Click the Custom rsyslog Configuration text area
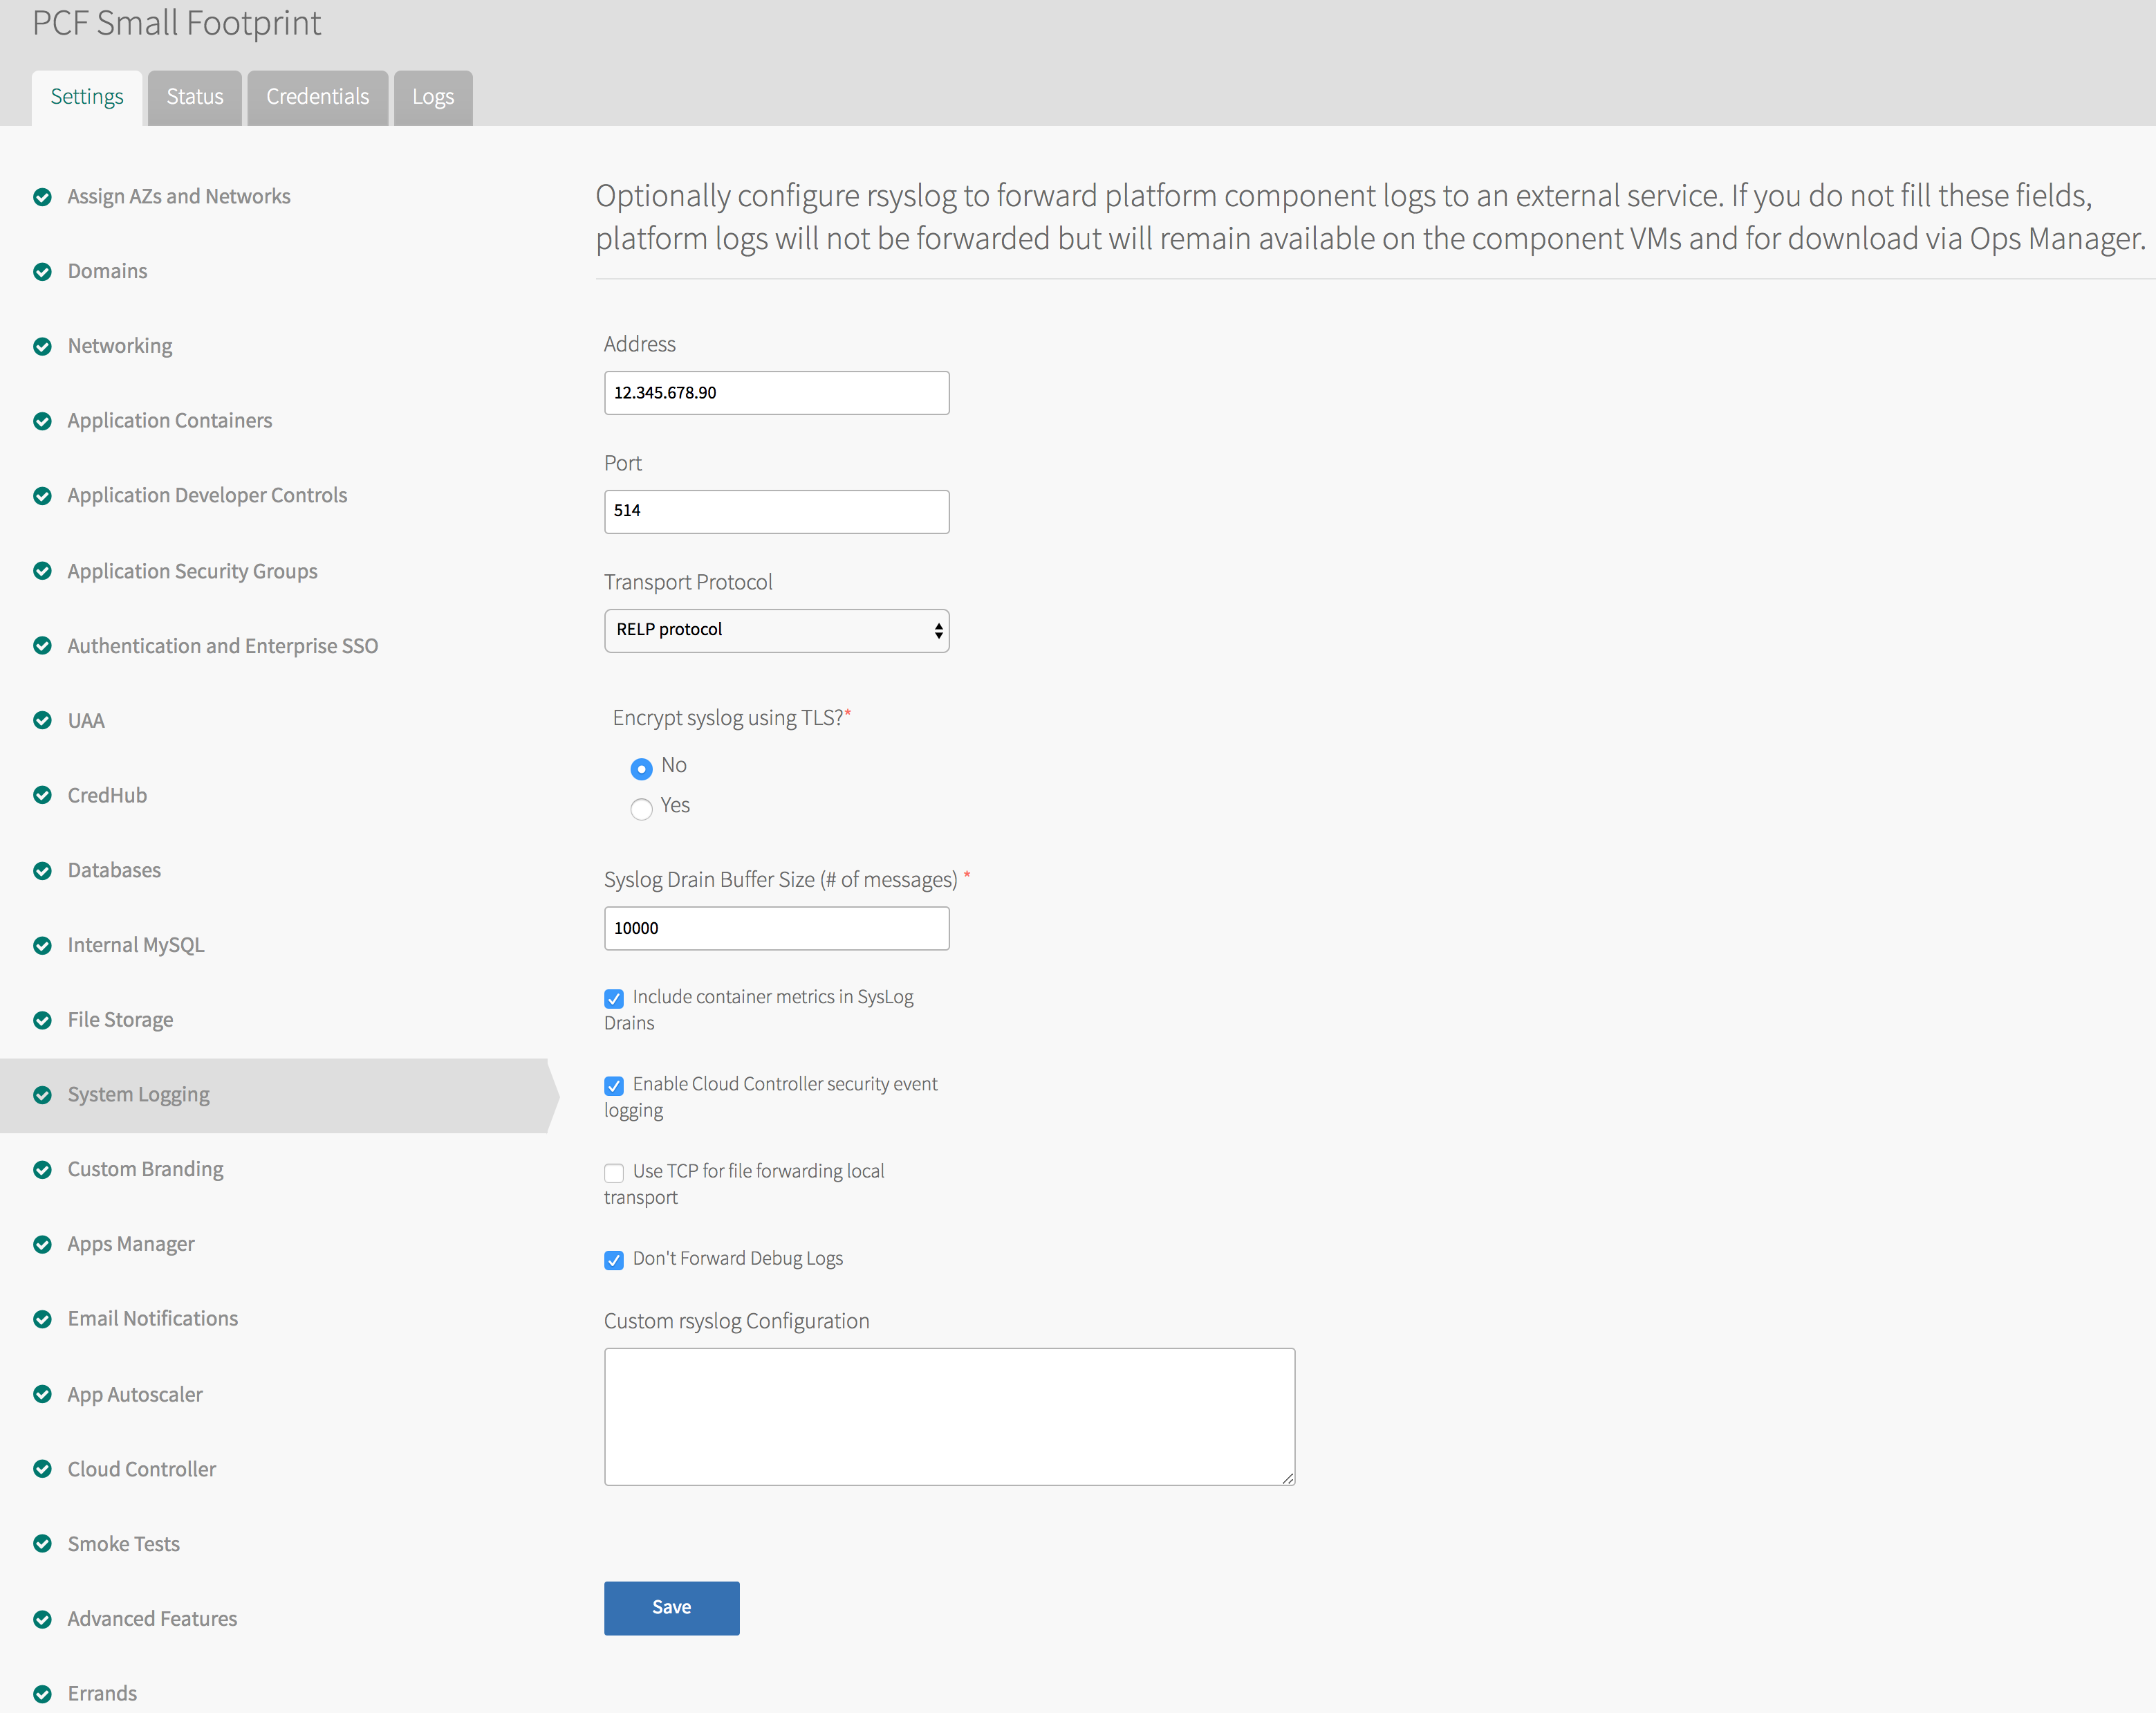This screenshot has height=1713, width=2156. tap(948, 1416)
